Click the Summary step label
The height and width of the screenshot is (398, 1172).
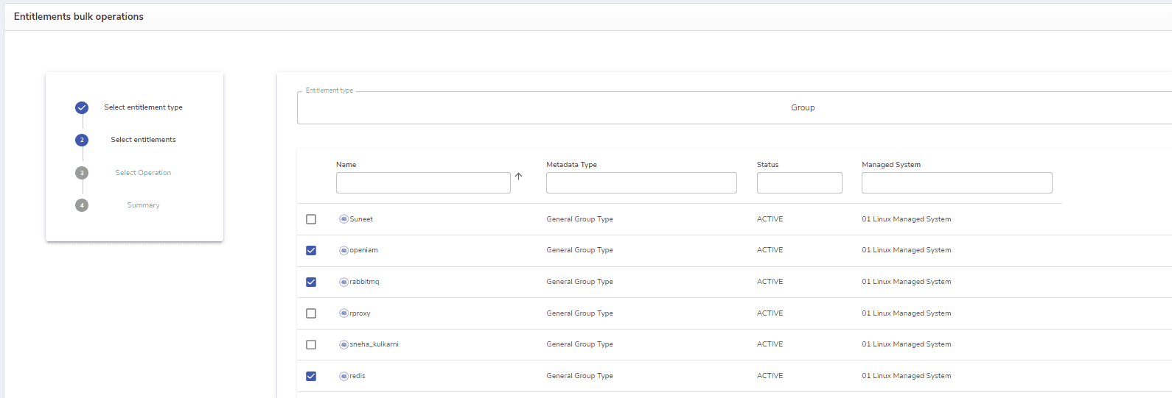[143, 205]
